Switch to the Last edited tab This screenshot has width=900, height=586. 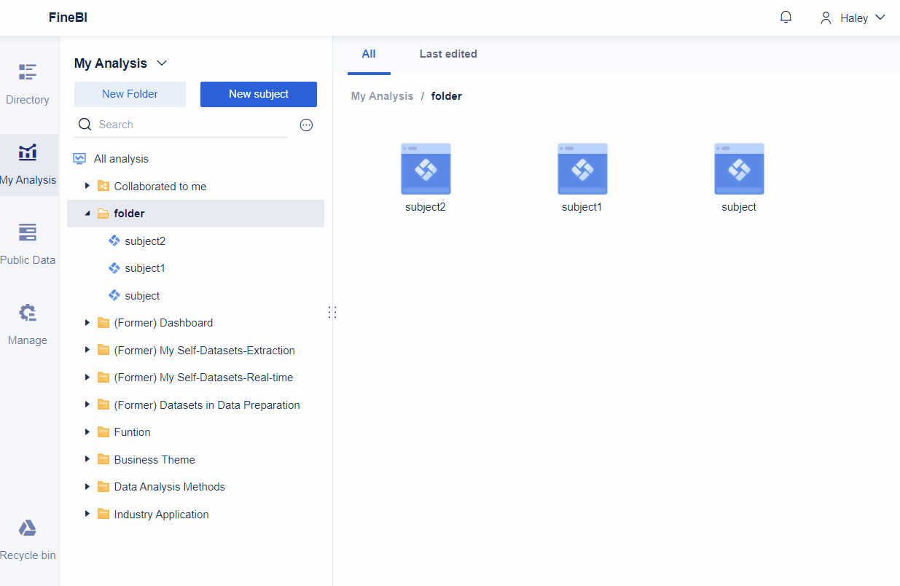pos(447,54)
